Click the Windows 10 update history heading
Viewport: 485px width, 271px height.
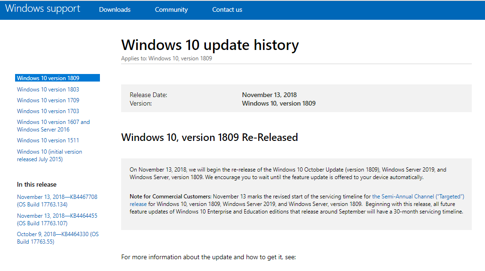[210, 45]
